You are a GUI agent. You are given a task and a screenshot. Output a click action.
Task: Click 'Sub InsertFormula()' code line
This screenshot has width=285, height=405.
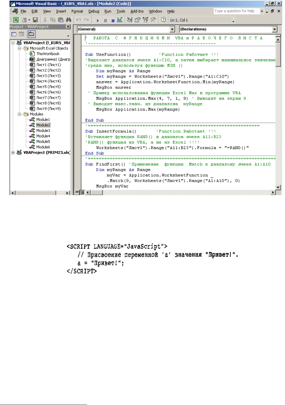[111, 131]
